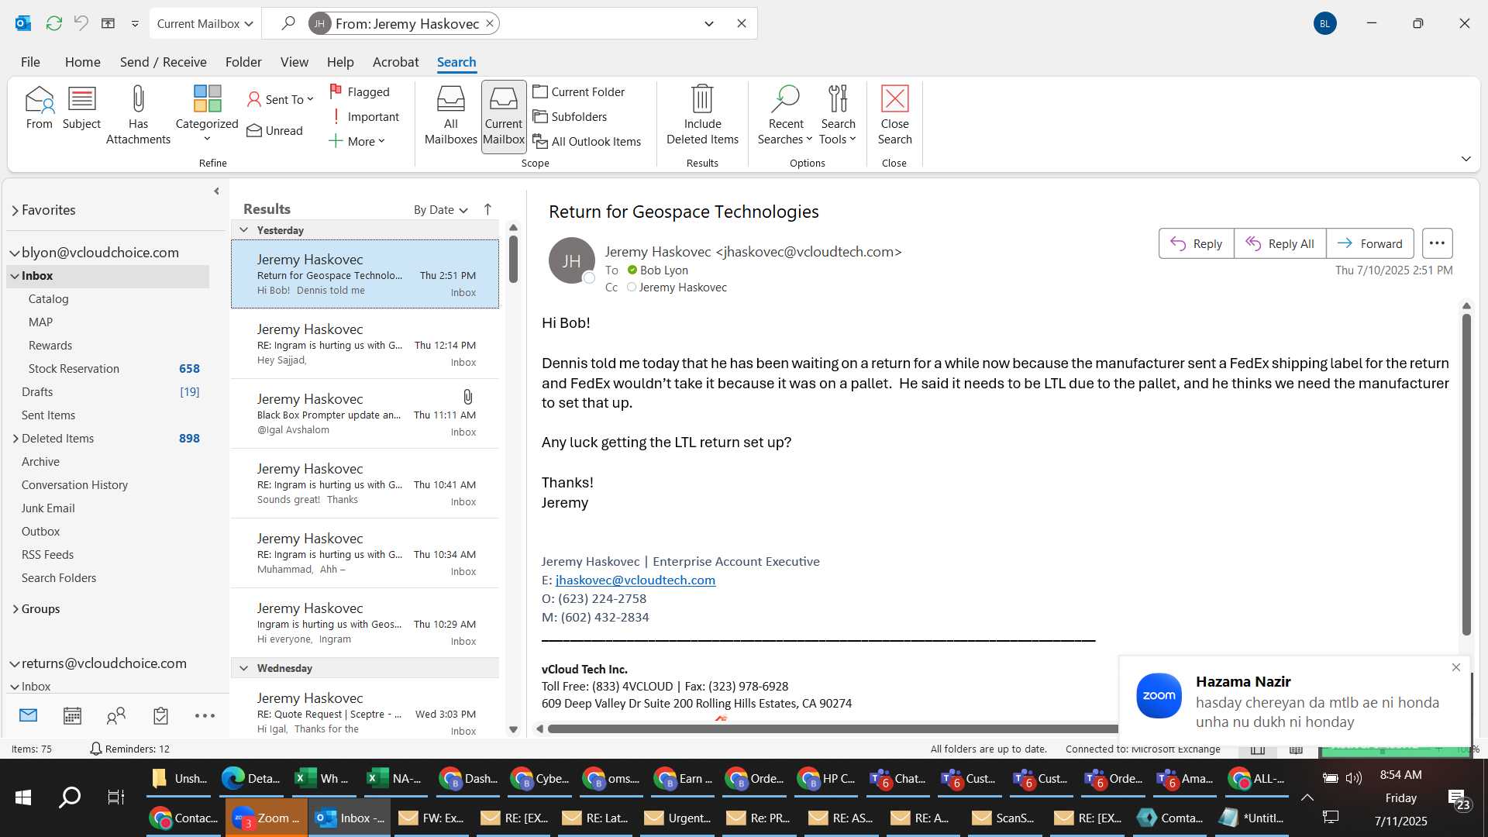Clear the search box with the X

[x=741, y=24]
